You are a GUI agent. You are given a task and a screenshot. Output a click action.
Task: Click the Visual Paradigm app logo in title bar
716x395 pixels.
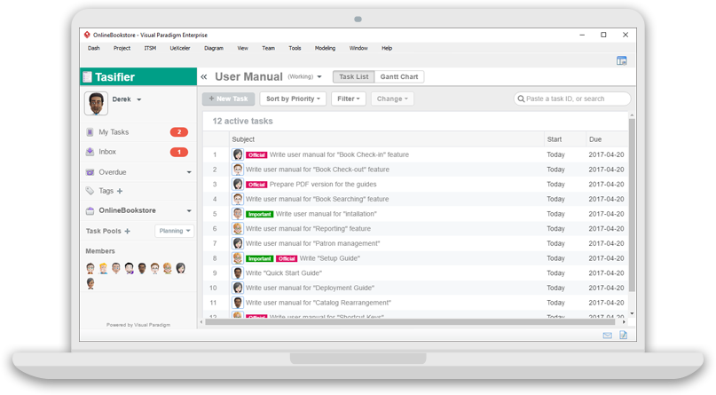(87, 35)
